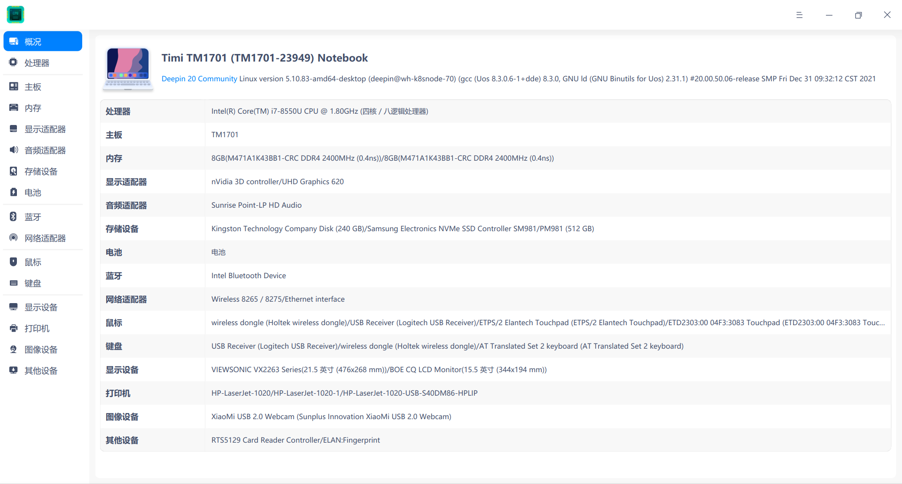902x484 pixels.
Task: Click the 内存 row header in table
Action: (x=114, y=158)
